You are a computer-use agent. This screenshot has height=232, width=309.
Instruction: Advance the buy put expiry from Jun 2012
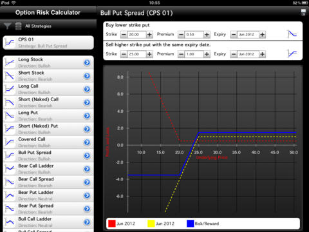point(262,34)
